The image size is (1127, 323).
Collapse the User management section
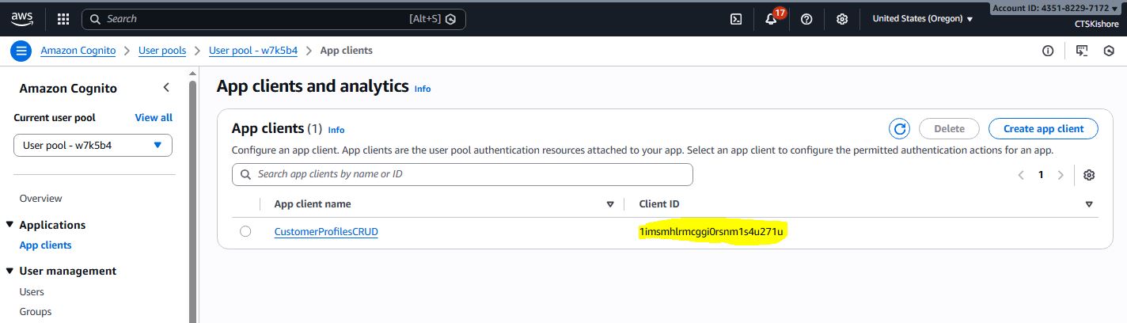click(x=9, y=271)
